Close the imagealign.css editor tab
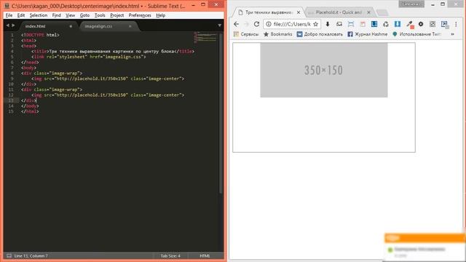 pos(130,26)
